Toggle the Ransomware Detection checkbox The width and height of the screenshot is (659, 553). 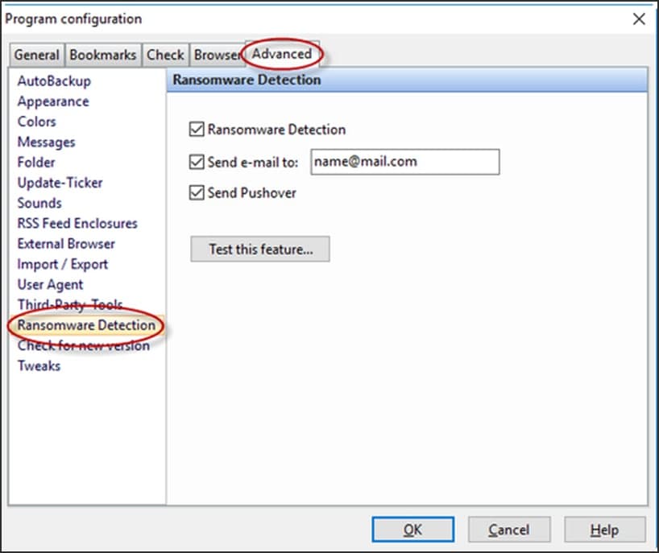pos(197,130)
